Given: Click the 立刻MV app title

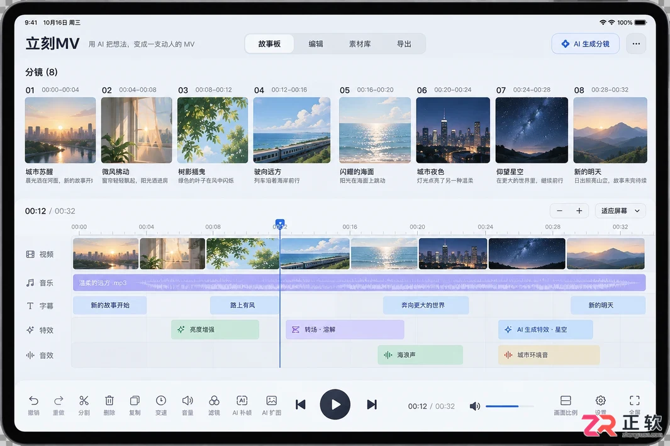Looking at the screenshot, I should pyautogui.click(x=53, y=43).
